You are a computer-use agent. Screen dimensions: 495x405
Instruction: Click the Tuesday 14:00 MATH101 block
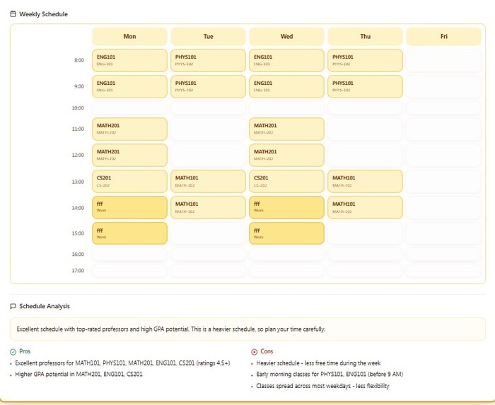point(209,208)
